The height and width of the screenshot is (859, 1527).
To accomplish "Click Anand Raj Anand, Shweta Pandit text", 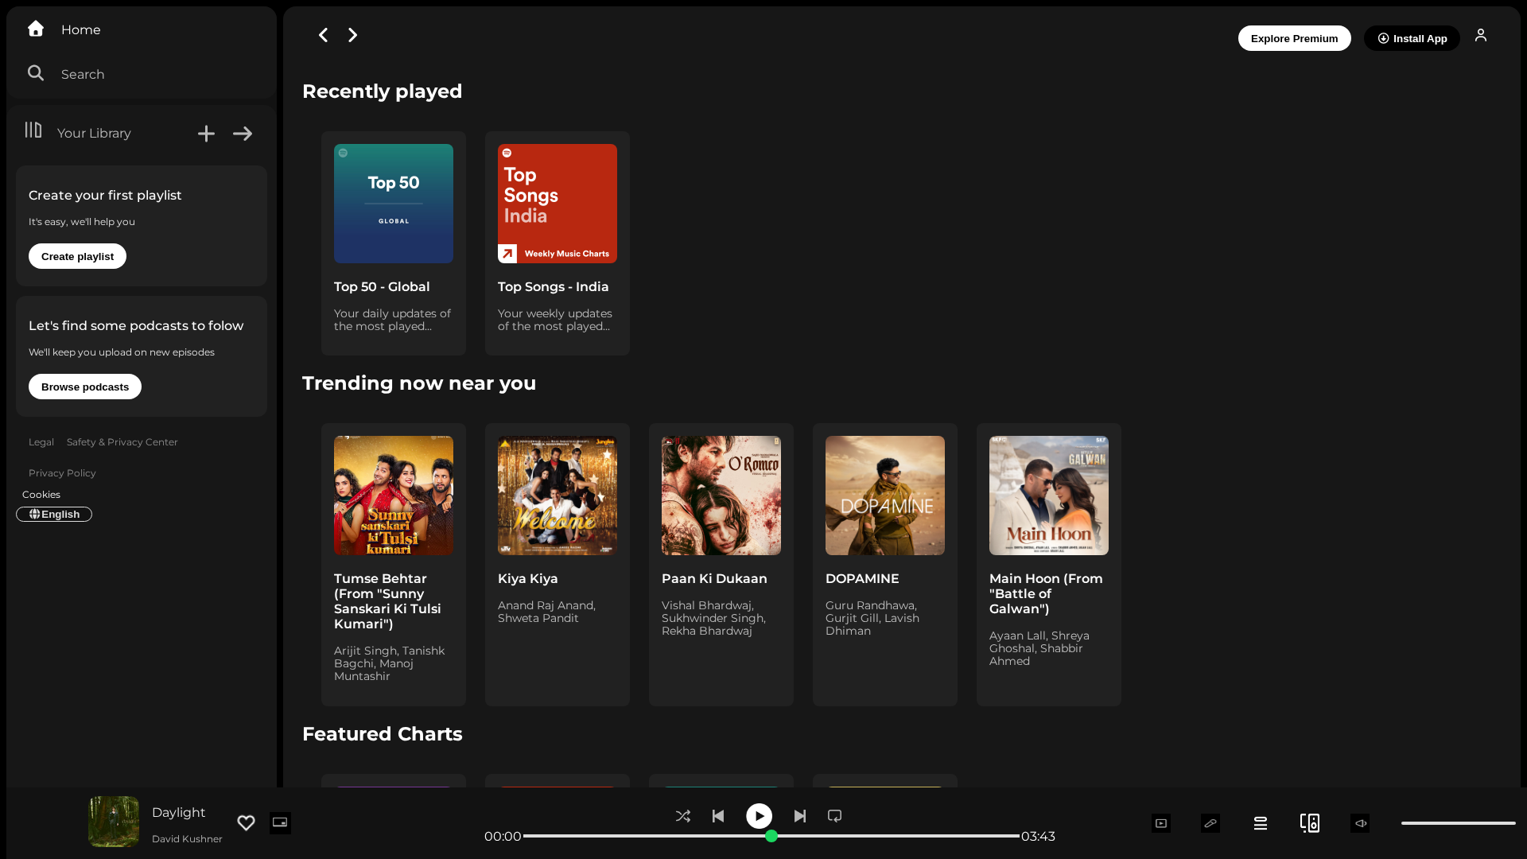I will pos(546,612).
